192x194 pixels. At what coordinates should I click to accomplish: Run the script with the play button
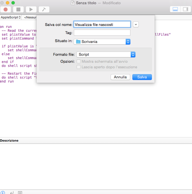click(x=31, y=9)
